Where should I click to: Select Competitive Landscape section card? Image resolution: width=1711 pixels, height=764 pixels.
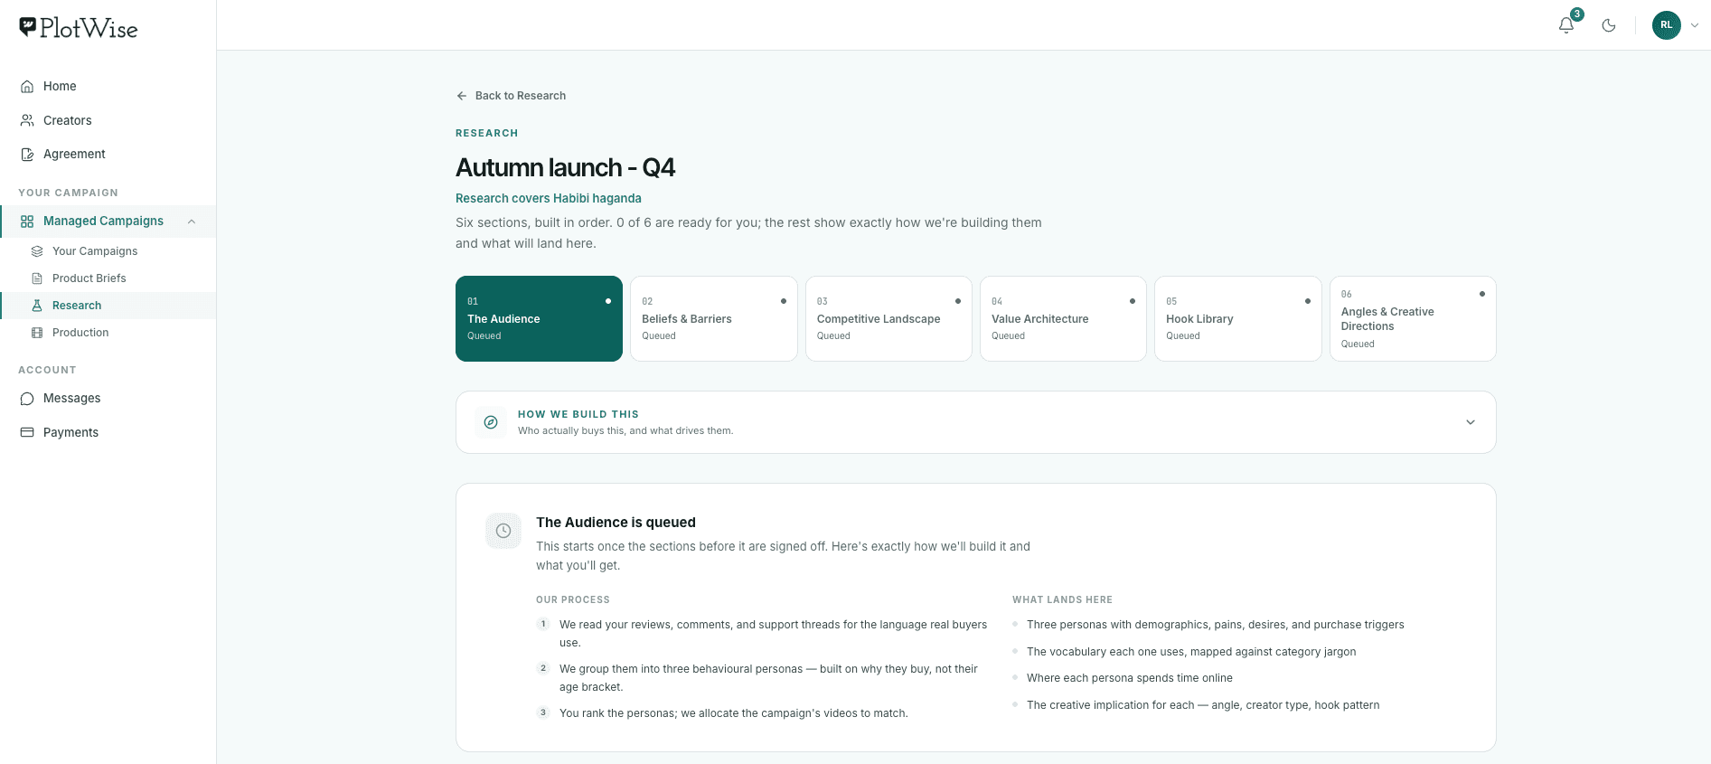point(888,318)
